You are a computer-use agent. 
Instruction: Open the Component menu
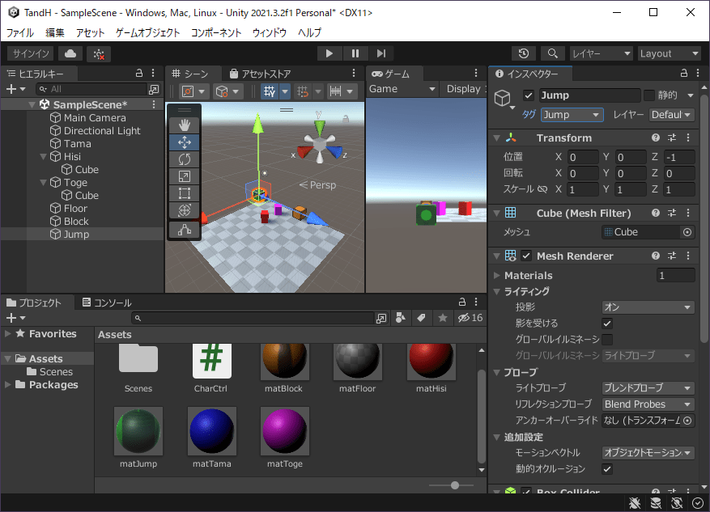216,32
